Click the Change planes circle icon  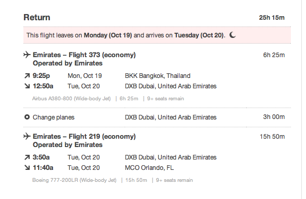coord(27,117)
